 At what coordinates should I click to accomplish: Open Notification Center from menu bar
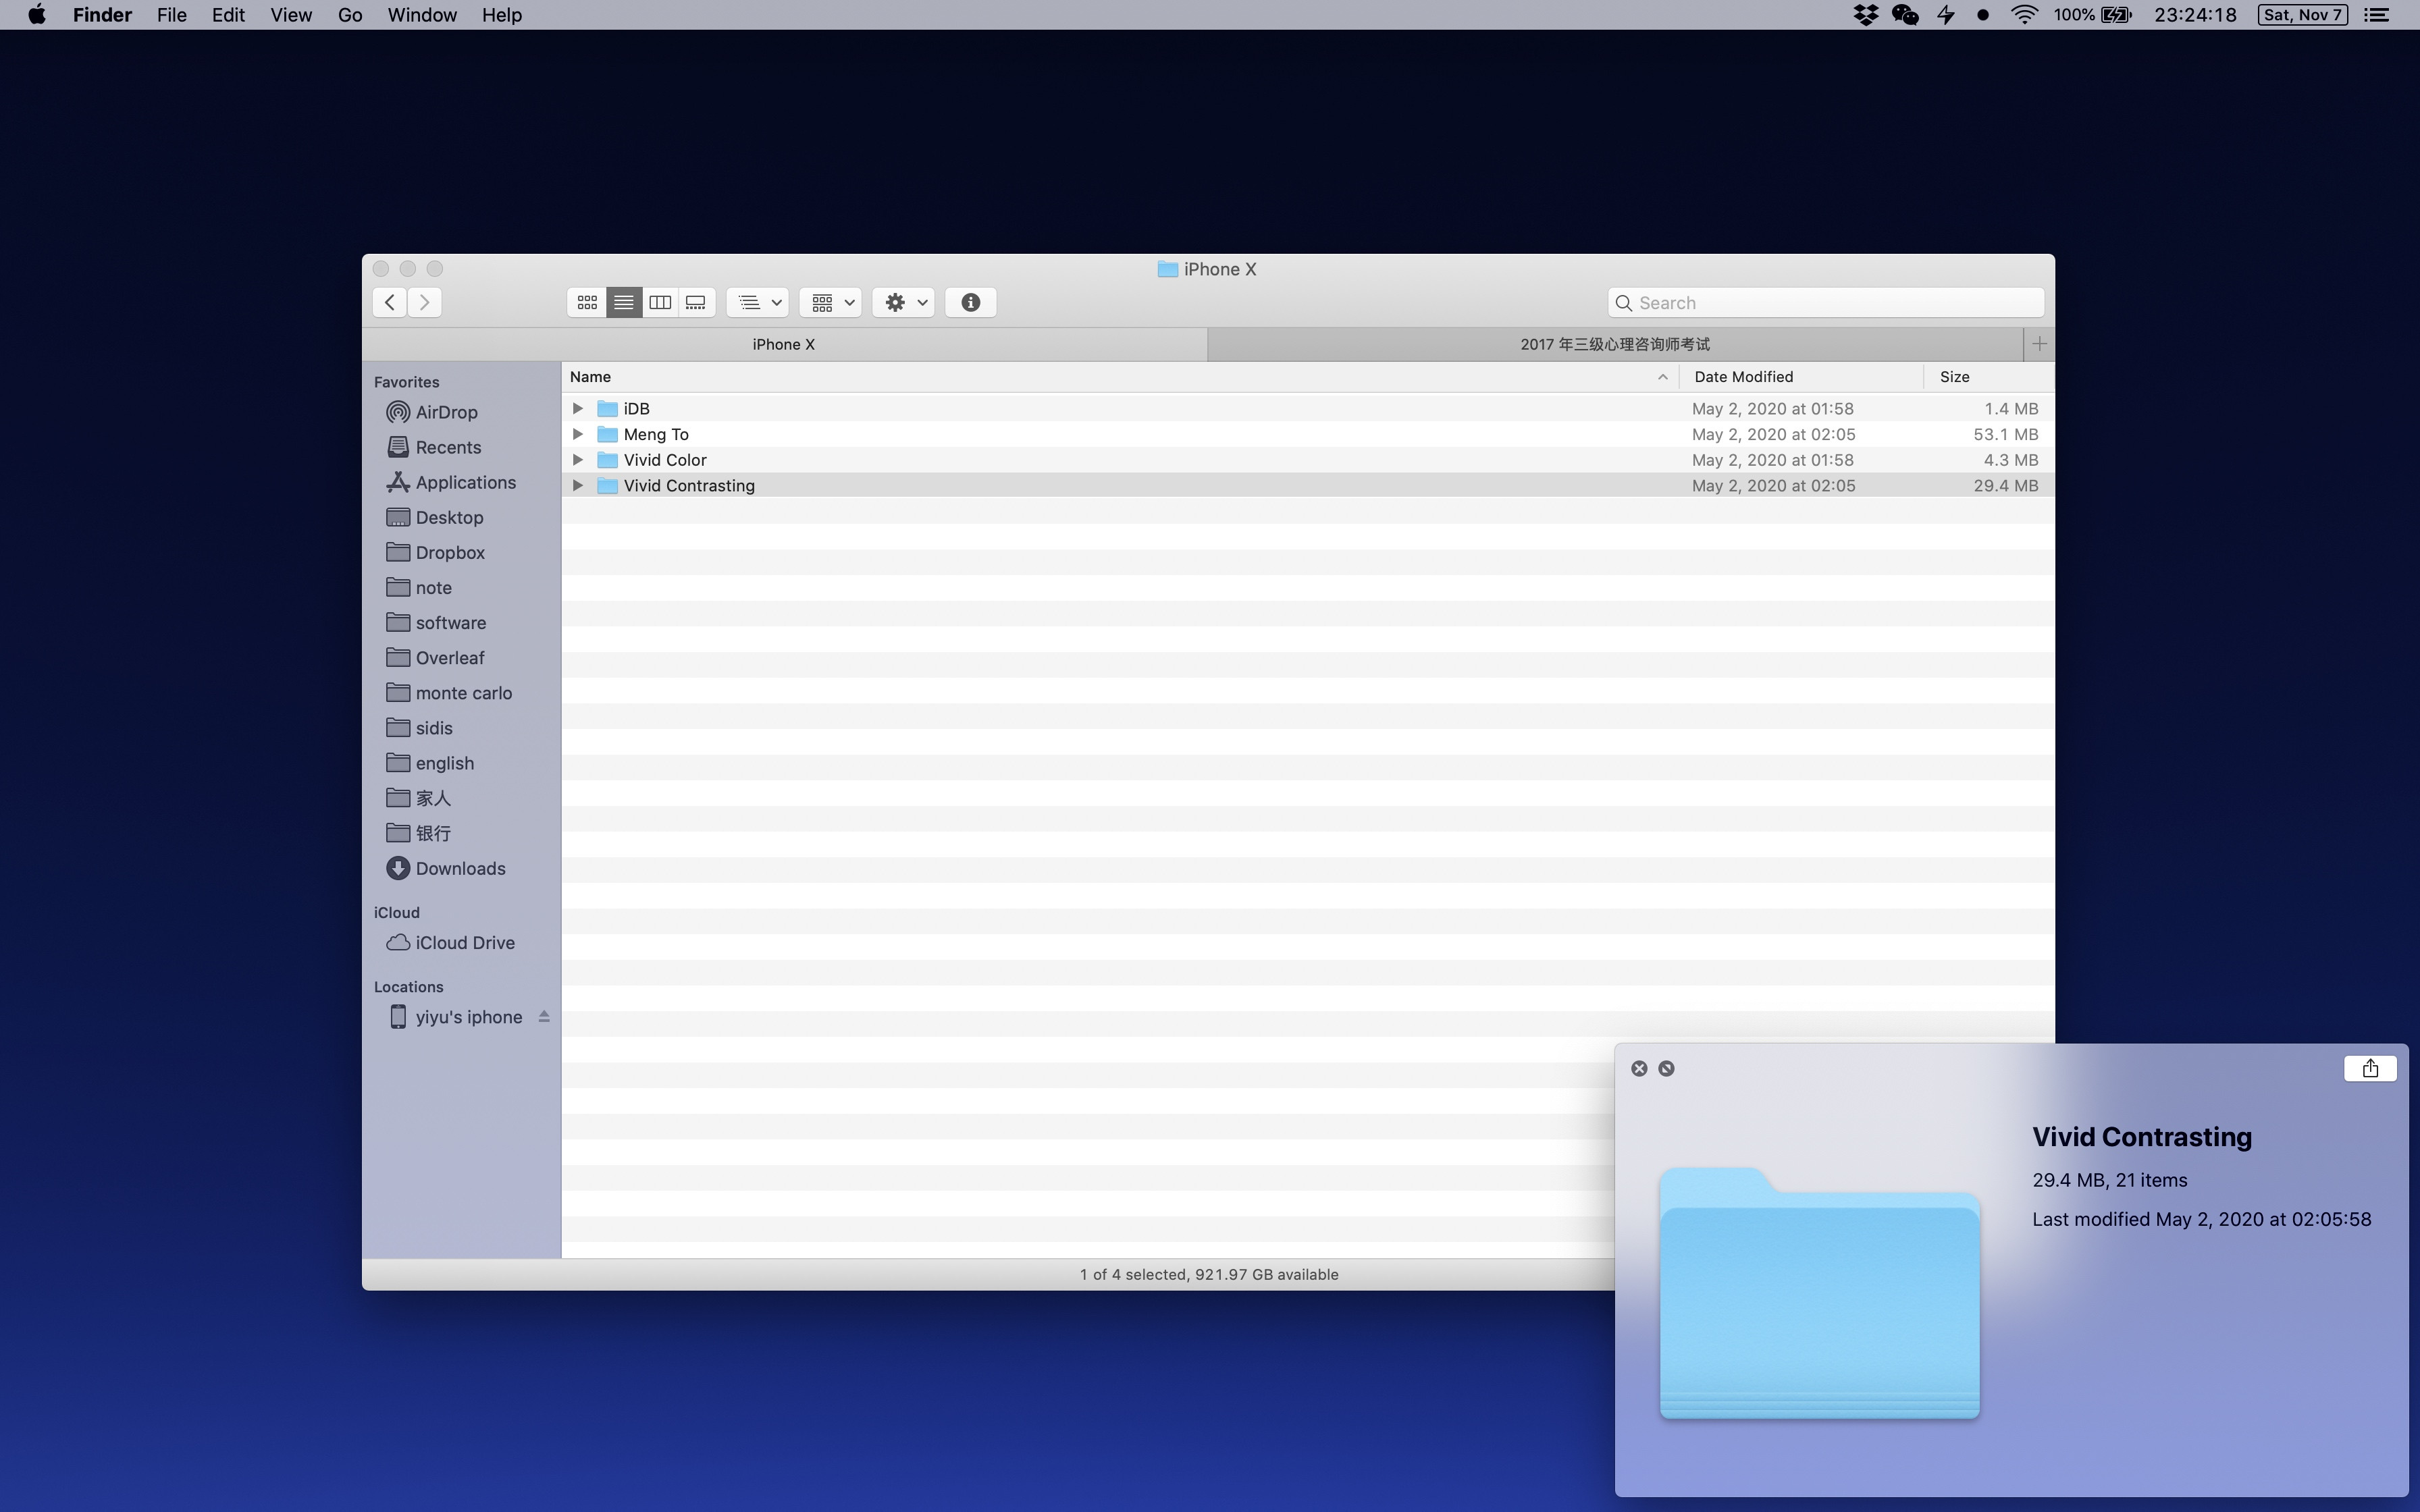[x=2377, y=15]
